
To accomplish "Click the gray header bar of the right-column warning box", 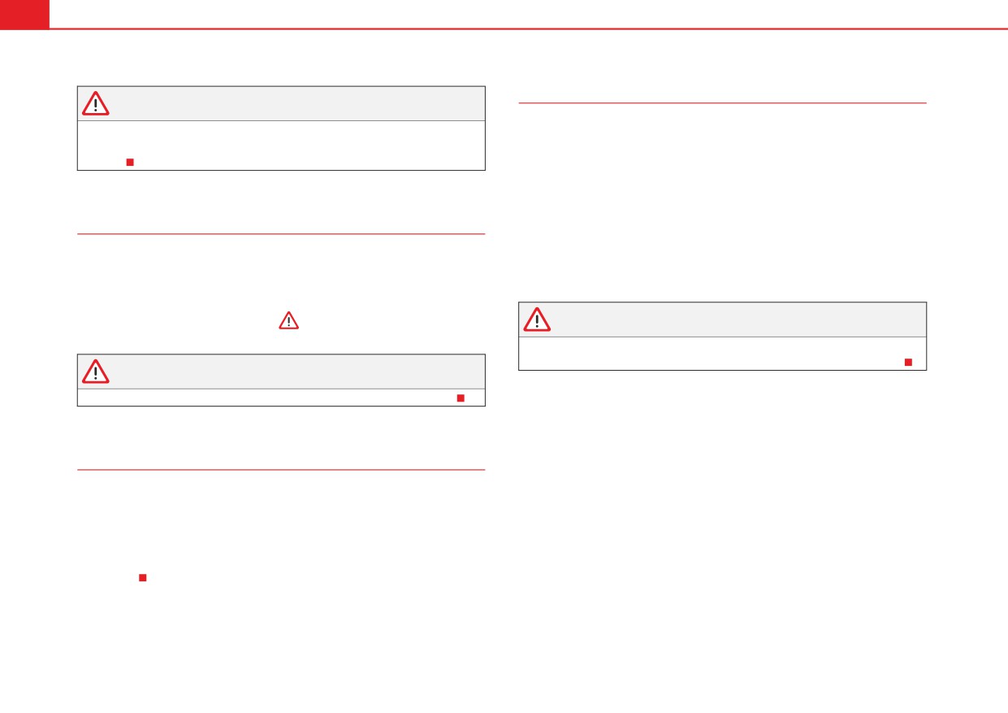I will pyautogui.click(x=722, y=320).
